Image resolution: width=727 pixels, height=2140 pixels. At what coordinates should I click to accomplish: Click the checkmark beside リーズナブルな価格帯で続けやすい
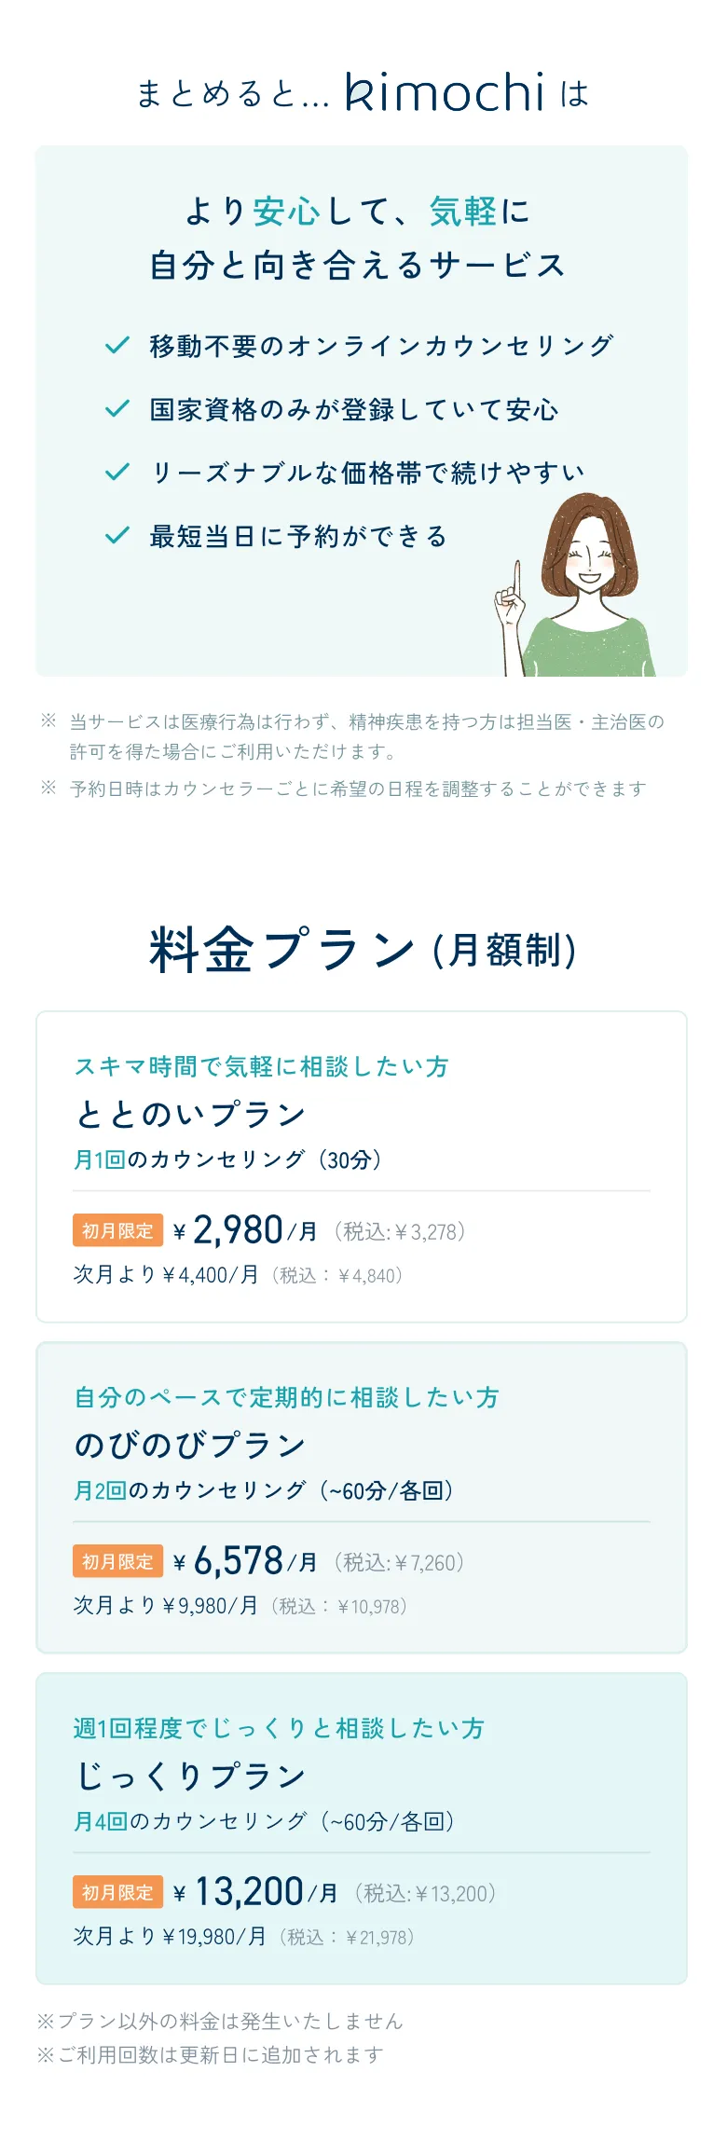click(x=117, y=473)
